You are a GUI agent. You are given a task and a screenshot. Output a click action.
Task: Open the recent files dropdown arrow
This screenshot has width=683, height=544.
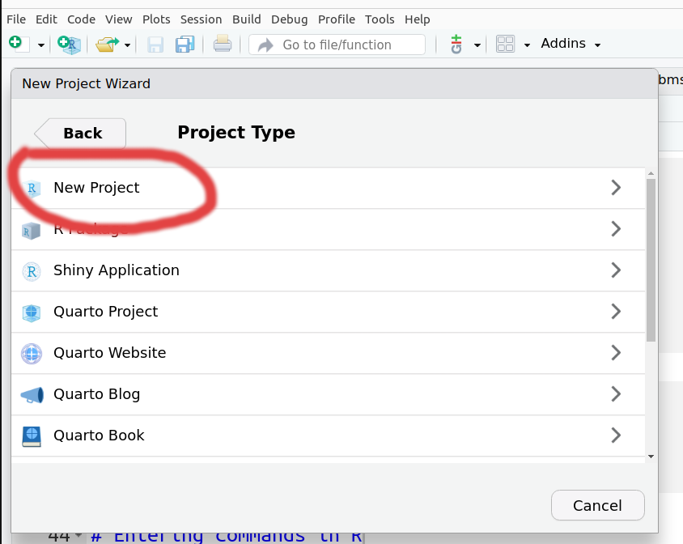pos(127,45)
